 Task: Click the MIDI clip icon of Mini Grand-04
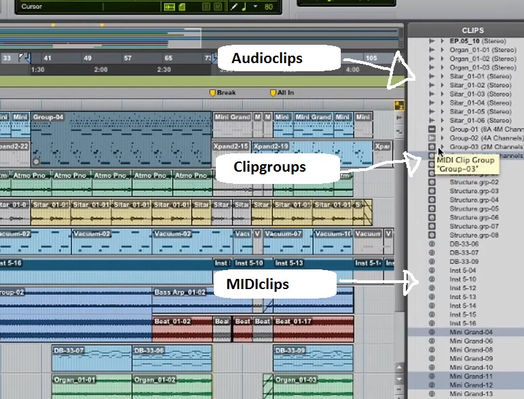432,332
